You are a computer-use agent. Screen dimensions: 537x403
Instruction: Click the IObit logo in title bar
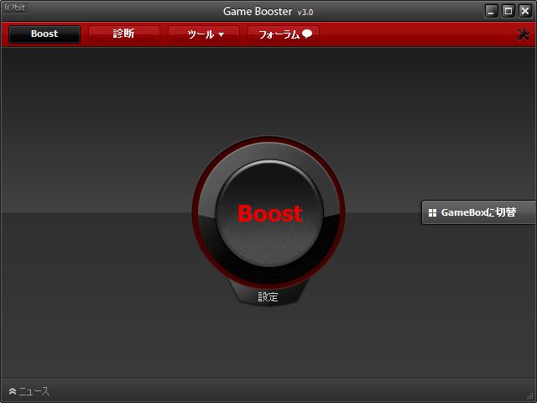pos(15,8)
